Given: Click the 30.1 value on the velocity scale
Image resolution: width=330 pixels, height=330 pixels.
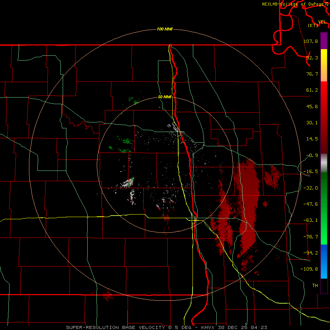Looking at the screenshot, I should (x=312, y=123).
